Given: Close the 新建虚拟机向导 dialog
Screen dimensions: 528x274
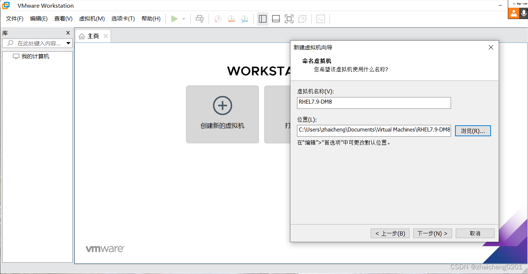Looking at the screenshot, I should tap(491, 47).
